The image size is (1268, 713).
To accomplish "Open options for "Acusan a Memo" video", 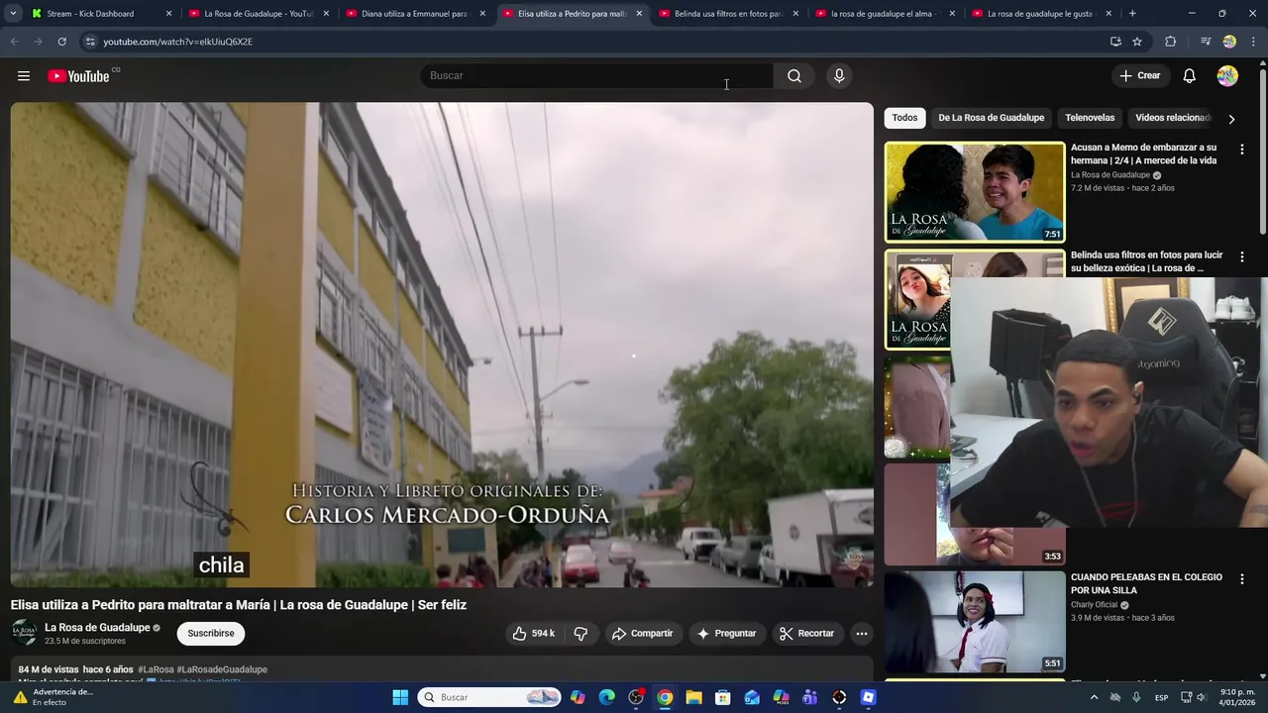I will point(1241,150).
